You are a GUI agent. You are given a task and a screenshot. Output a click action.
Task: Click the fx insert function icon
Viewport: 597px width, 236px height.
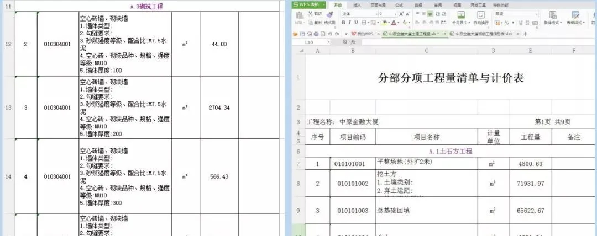tap(353, 42)
